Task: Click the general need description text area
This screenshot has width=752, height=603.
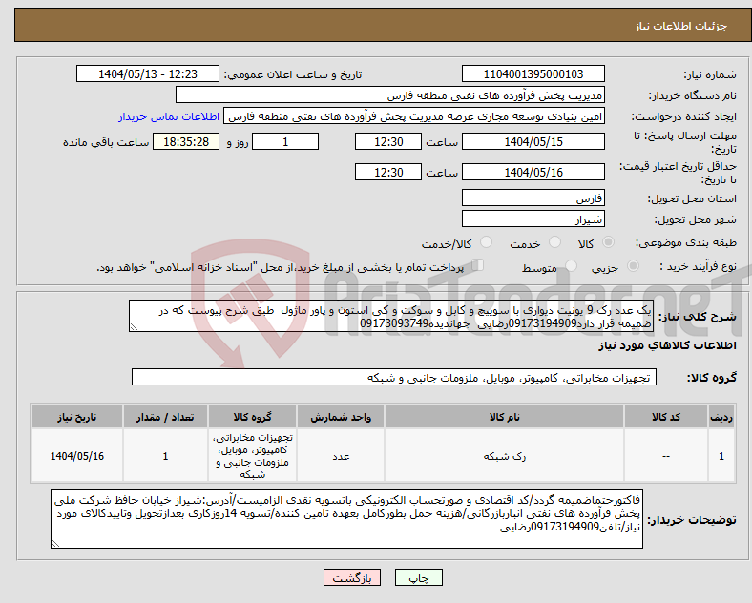Action: [391, 317]
